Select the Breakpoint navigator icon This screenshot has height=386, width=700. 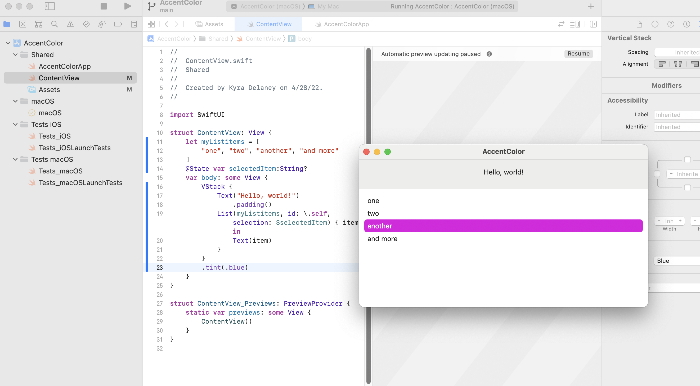tap(118, 24)
